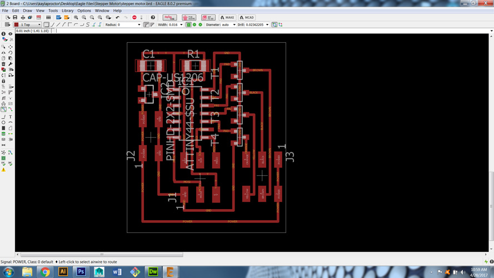Expand the Drill dropdown arrow
494x278 pixels.
click(267, 24)
